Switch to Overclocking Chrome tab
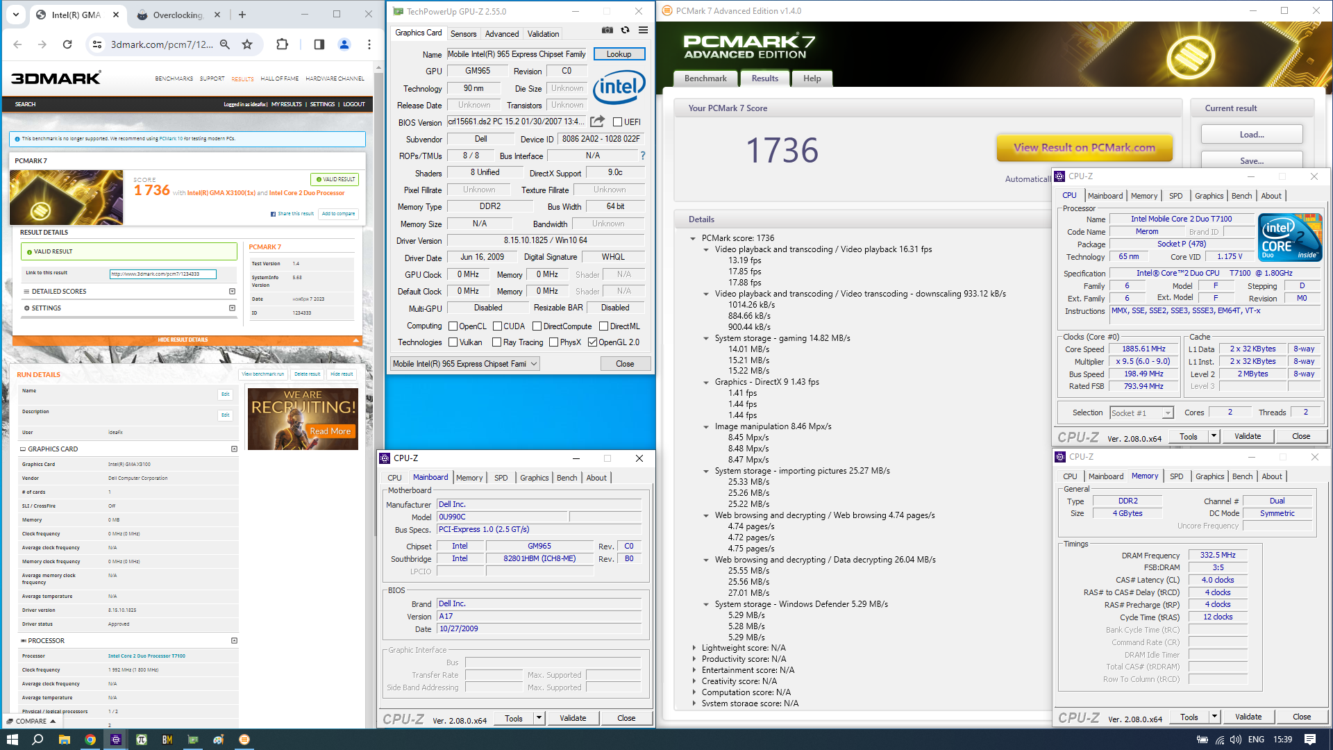Image resolution: width=1333 pixels, height=750 pixels. click(x=178, y=15)
